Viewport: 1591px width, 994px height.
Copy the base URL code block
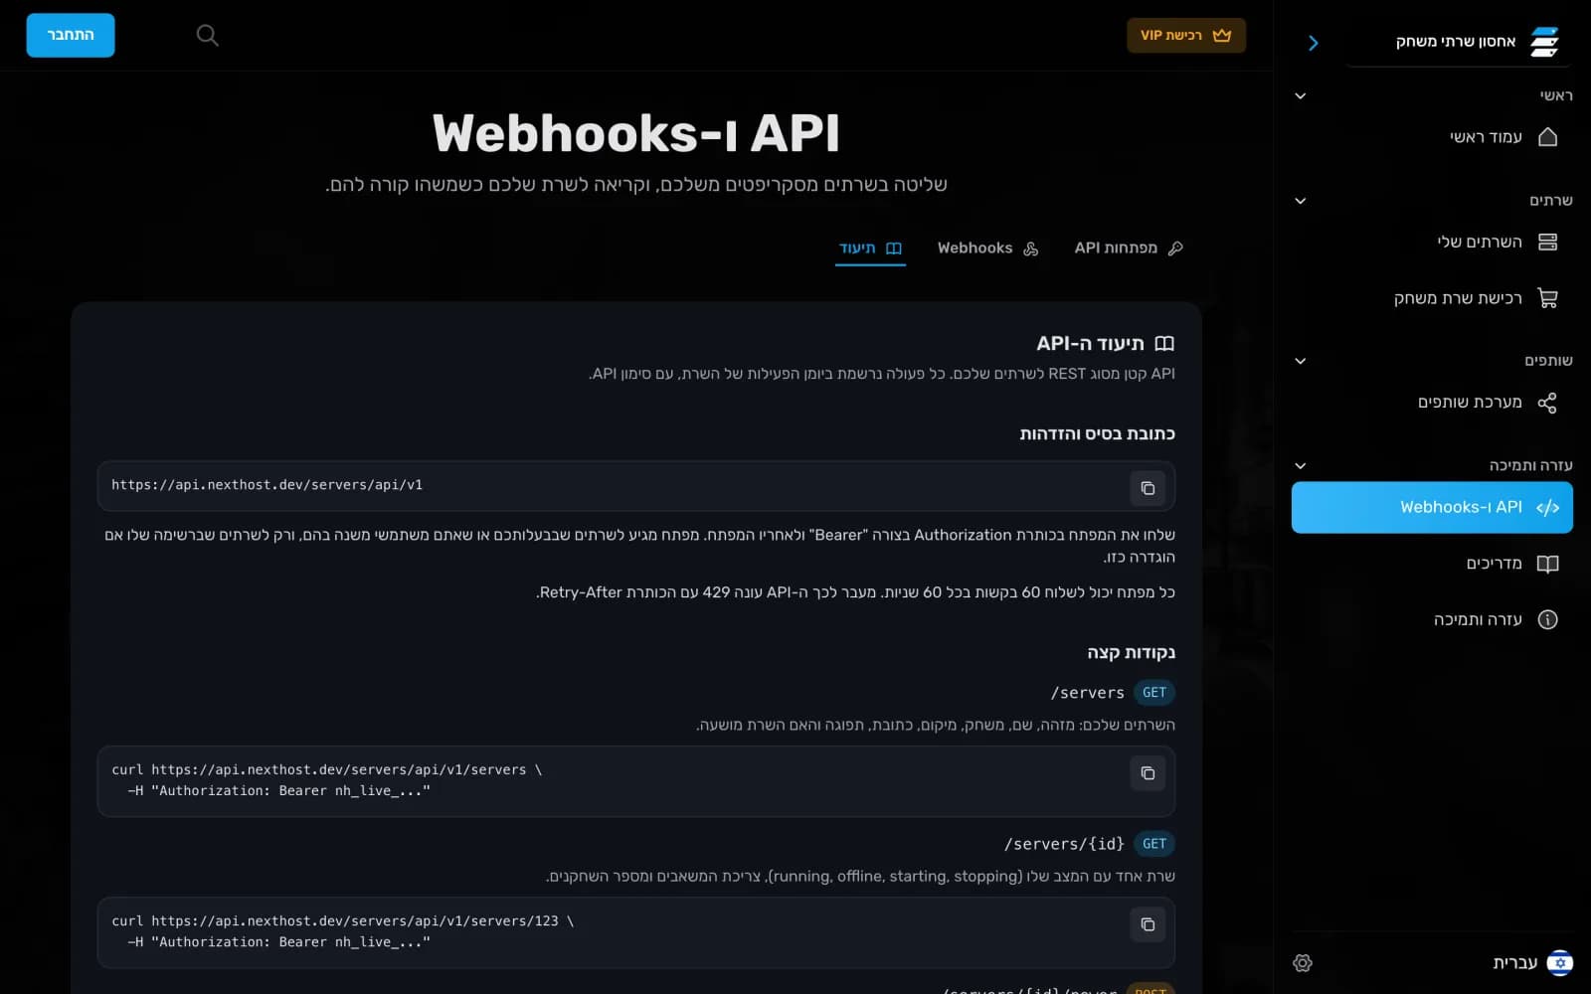click(1148, 488)
